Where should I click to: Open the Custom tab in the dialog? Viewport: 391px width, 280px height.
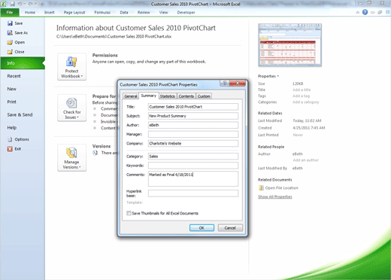coord(204,96)
